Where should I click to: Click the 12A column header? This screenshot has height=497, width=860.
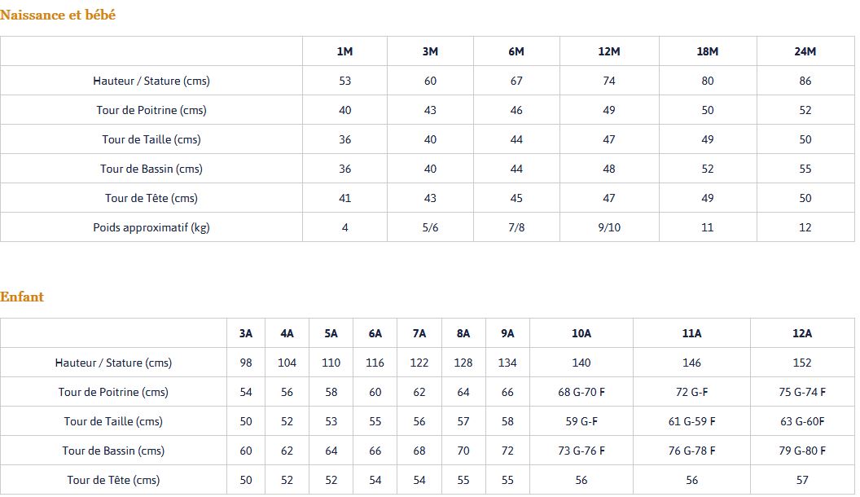pyautogui.click(x=802, y=333)
